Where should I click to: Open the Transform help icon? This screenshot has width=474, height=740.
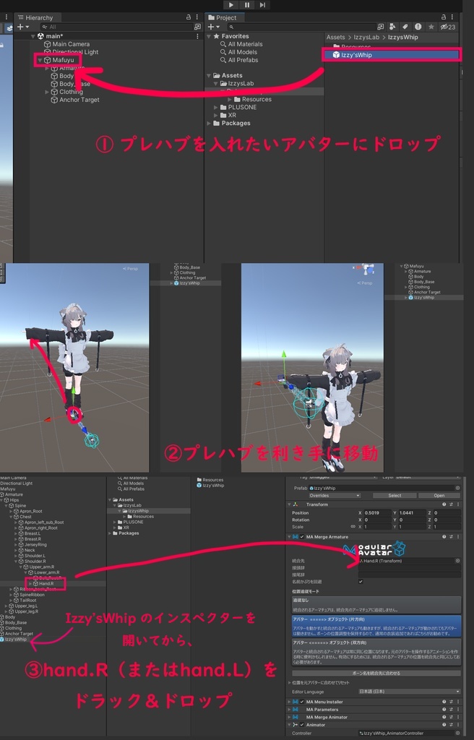click(x=444, y=504)
